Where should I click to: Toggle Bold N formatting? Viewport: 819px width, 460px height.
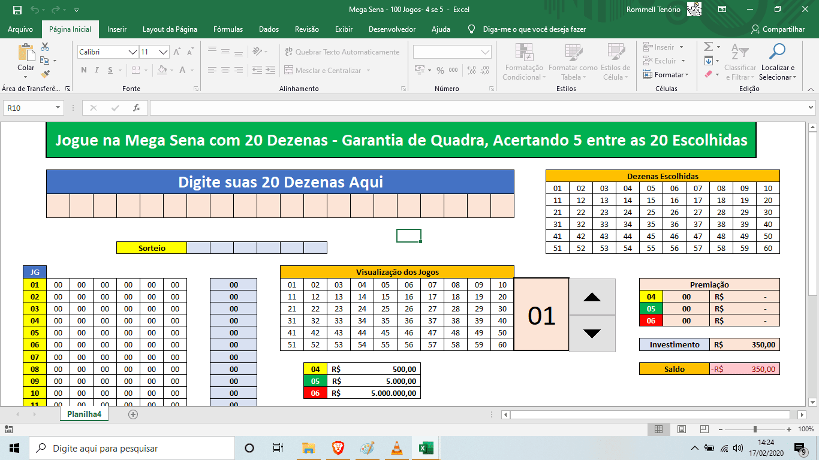click(x=84, y=70)
